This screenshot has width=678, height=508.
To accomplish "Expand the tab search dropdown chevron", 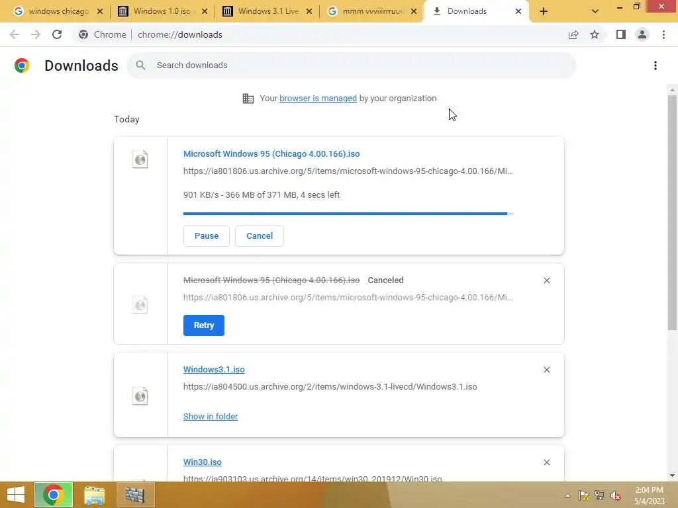I will (595, 11).
